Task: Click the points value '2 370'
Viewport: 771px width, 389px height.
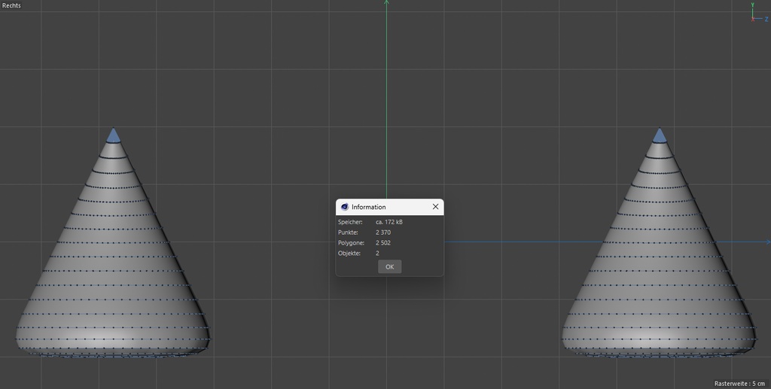Action: tap(383, 232)
